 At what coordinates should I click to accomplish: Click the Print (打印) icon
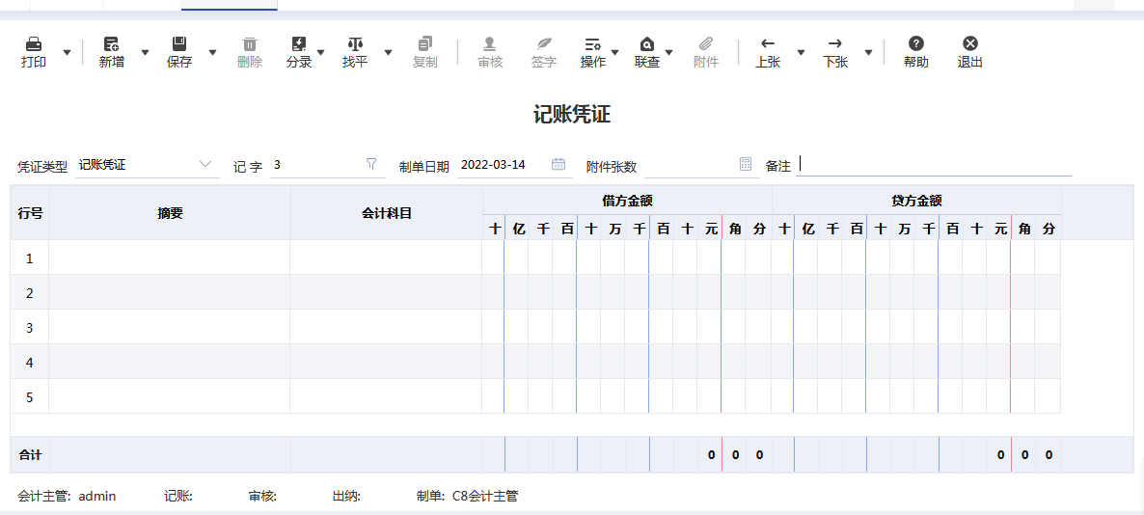[x=34, y=44]
